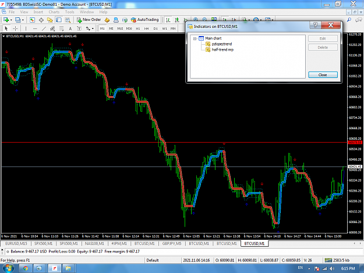Expand the Profiles dropdown arrow
Screen dimensions: 364x273
pyautogui.click(x=23, y=20)
